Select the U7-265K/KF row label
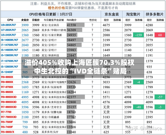Image resolution: width=166 pixels, height=135 pixels. click(9, 30)
